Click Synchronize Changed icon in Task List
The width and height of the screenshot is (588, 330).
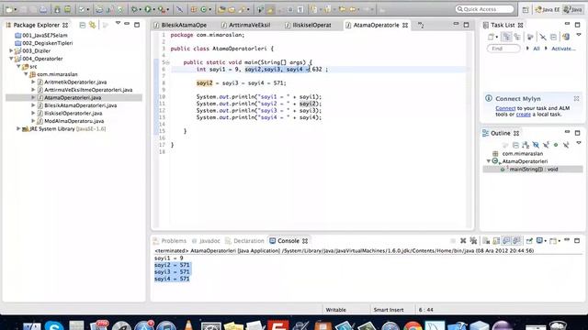click(566, 37)
